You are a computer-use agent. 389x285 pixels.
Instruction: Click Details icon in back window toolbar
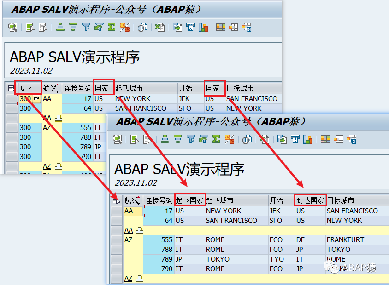(x=12, y=27)
